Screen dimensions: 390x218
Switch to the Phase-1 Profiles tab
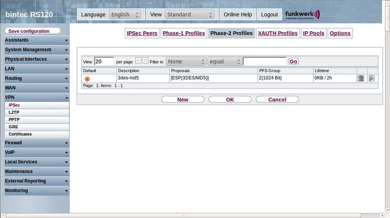(x=183, y=33)
